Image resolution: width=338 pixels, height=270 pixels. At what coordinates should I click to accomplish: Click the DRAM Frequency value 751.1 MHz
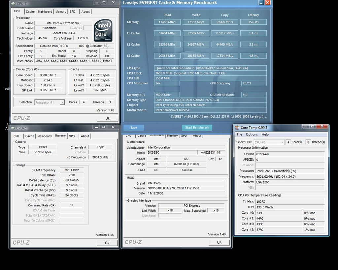click(72, 170)
